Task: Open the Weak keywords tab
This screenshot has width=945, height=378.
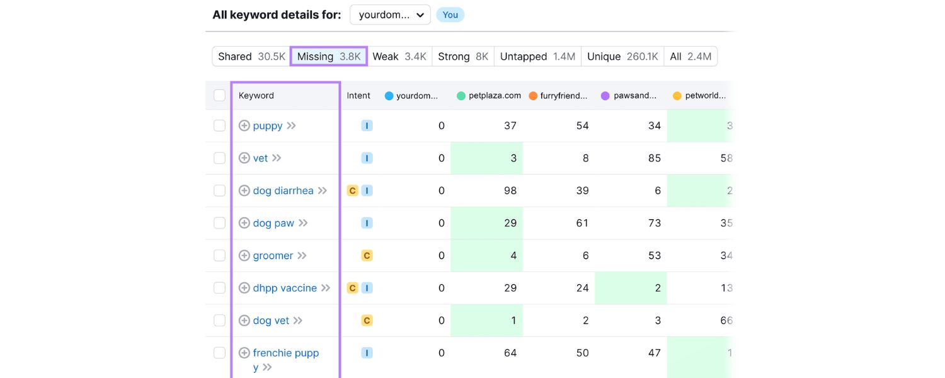Action: pyautogui.click(x=400, y=56)
